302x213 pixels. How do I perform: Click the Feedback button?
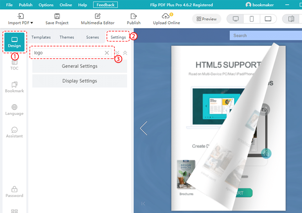coord(106,5)
